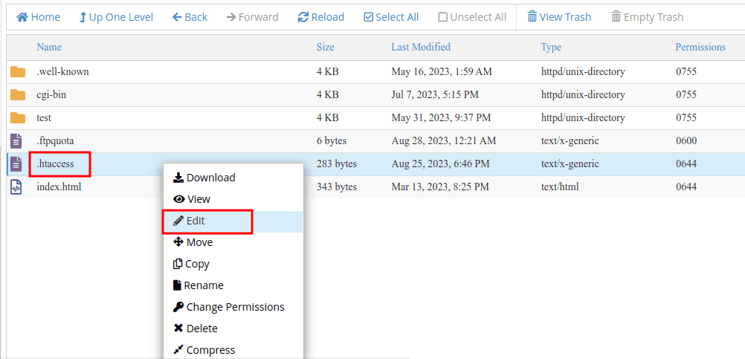This screenshot has height=359, width=745.
Task: Click Unselect All in the toolbar
Action: point(472,17)
